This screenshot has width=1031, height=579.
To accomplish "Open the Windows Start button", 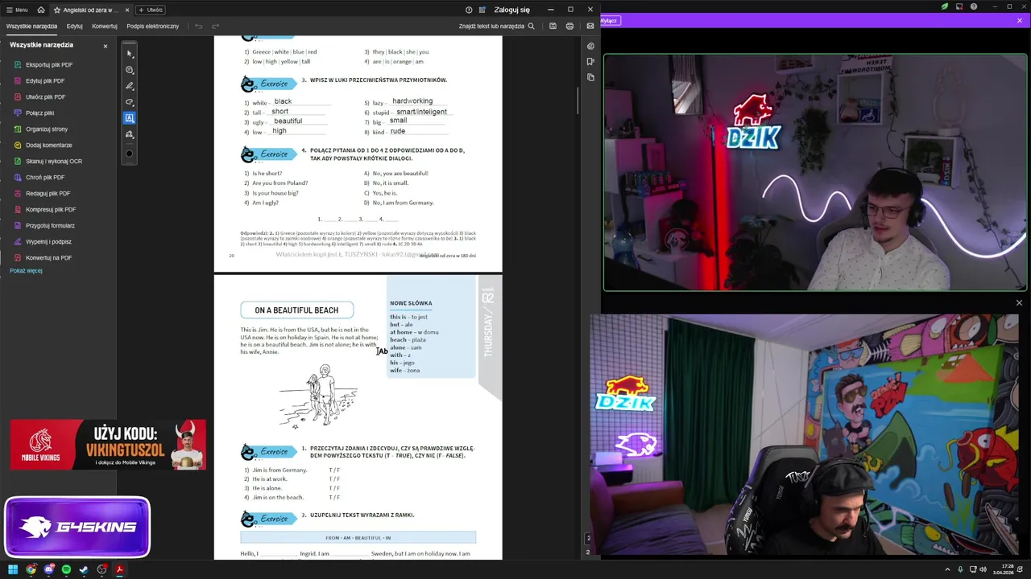I will point(13,569).
